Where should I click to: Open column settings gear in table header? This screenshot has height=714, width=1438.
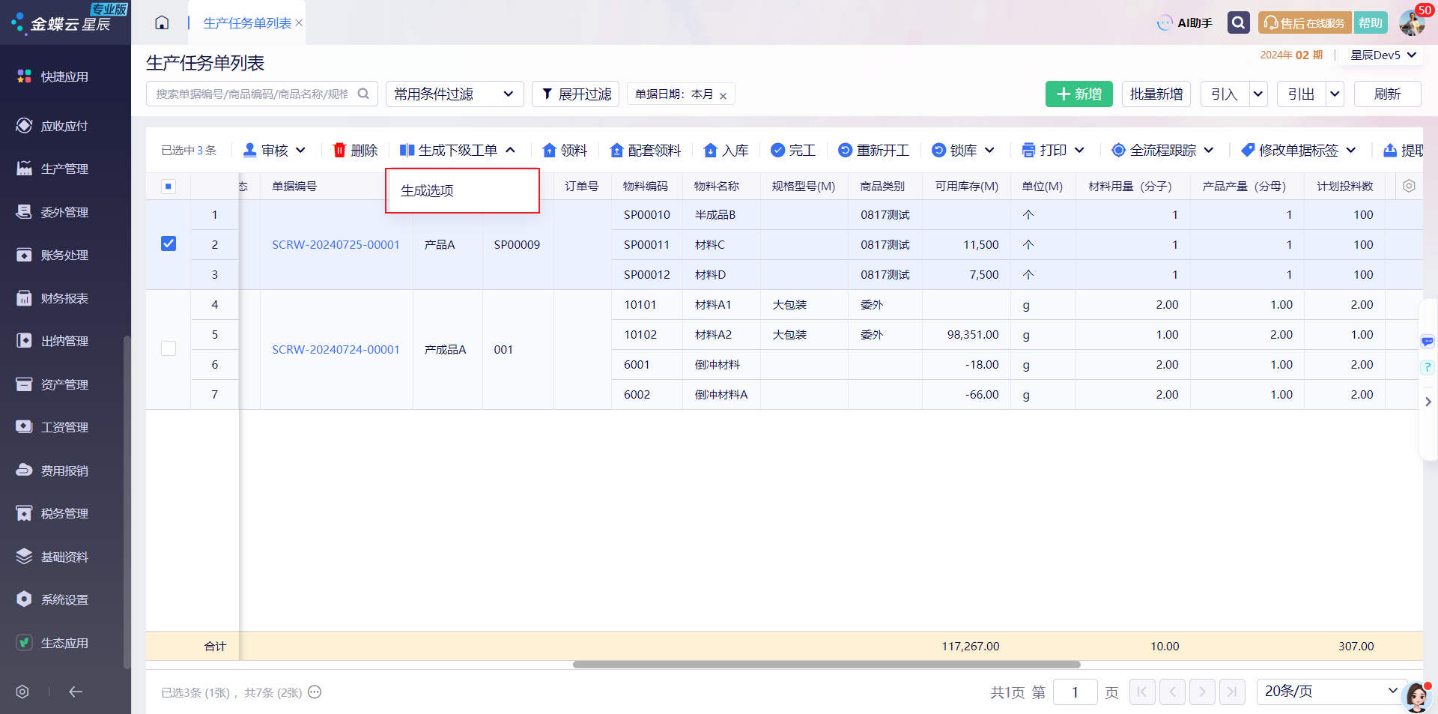pyautogui.click(x=1409, y=186)
